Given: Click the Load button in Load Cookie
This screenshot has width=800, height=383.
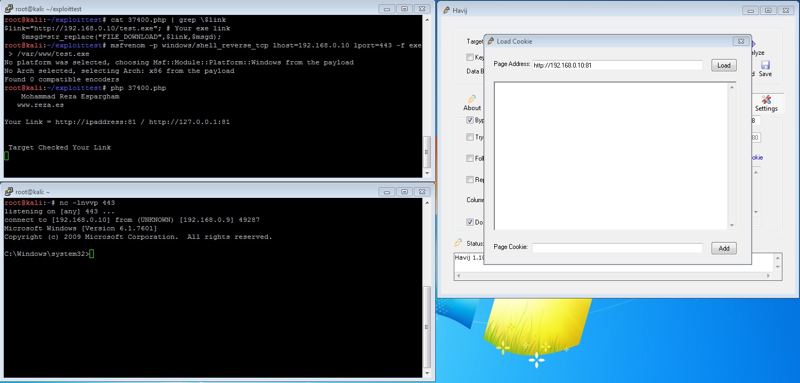Looking at the screenshot, I should click(724, 65).
